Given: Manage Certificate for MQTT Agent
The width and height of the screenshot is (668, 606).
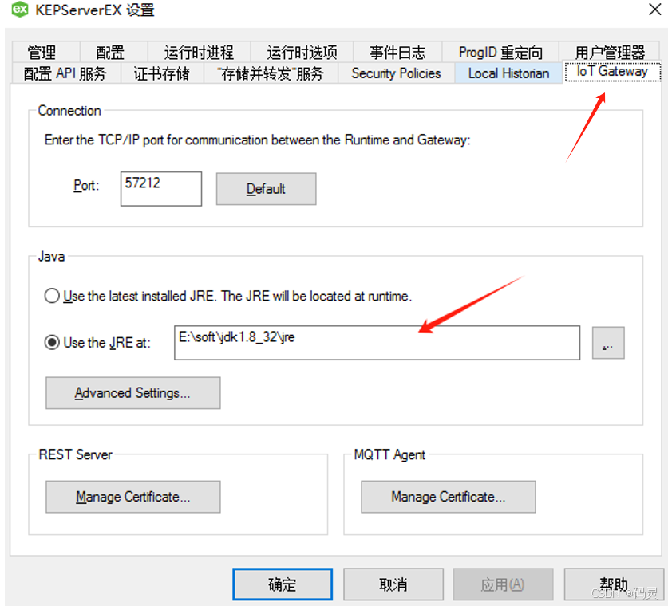Looking at the screenshot, I should click(449, 497).
